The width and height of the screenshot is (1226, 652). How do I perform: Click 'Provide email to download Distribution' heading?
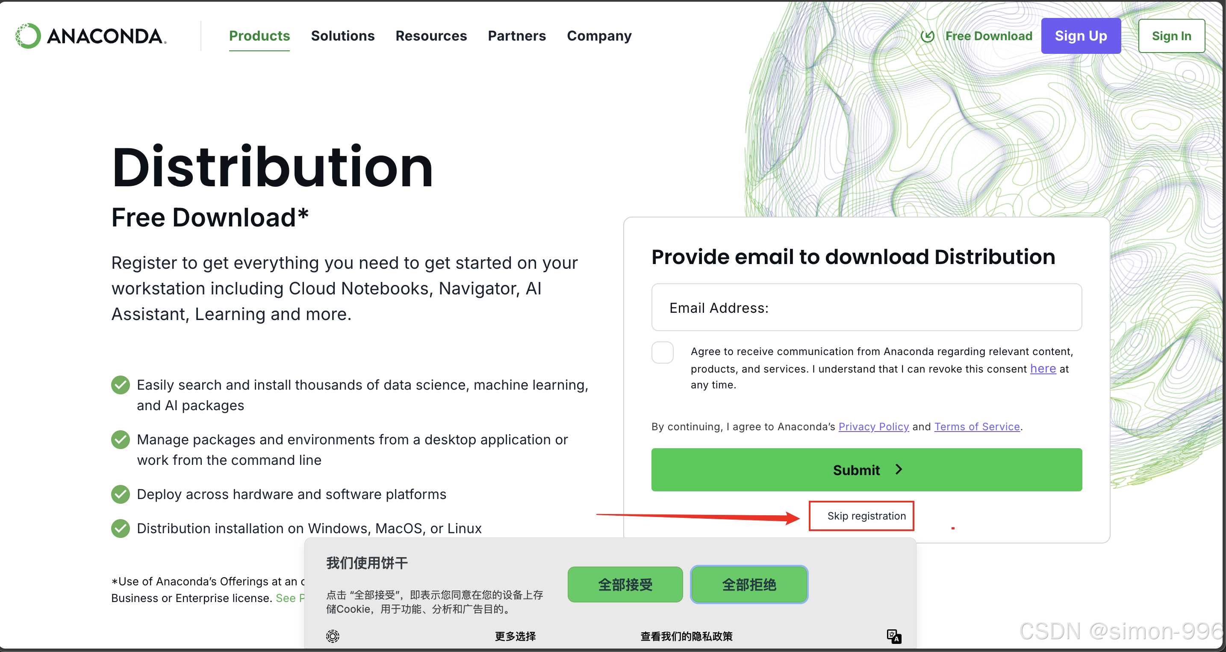[x=853, y=257]
